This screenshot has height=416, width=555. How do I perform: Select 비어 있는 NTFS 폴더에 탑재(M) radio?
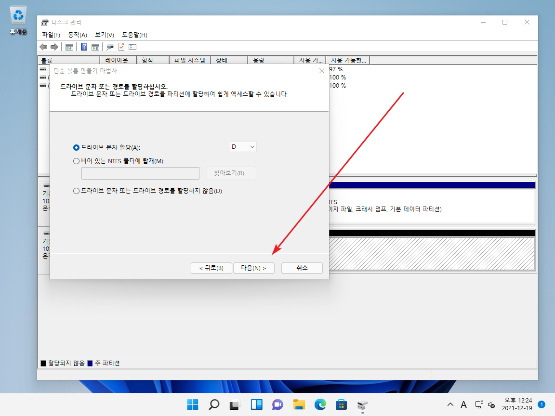pos(76,161)
